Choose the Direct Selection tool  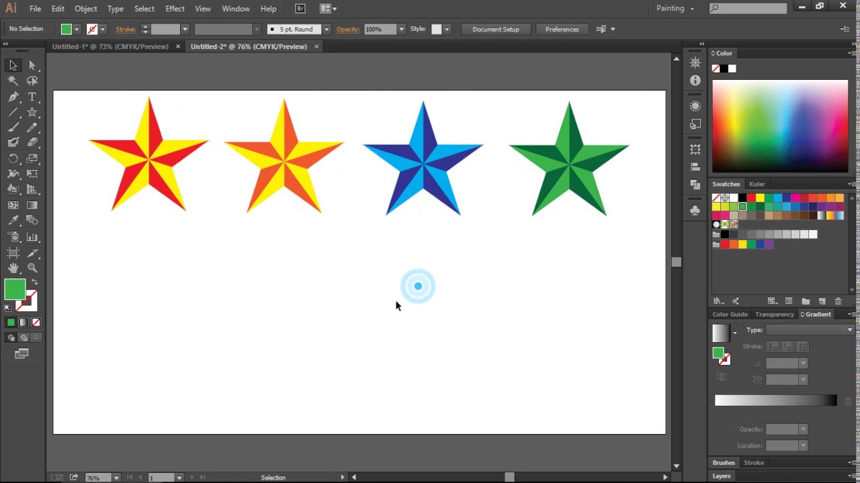[32, 65]
